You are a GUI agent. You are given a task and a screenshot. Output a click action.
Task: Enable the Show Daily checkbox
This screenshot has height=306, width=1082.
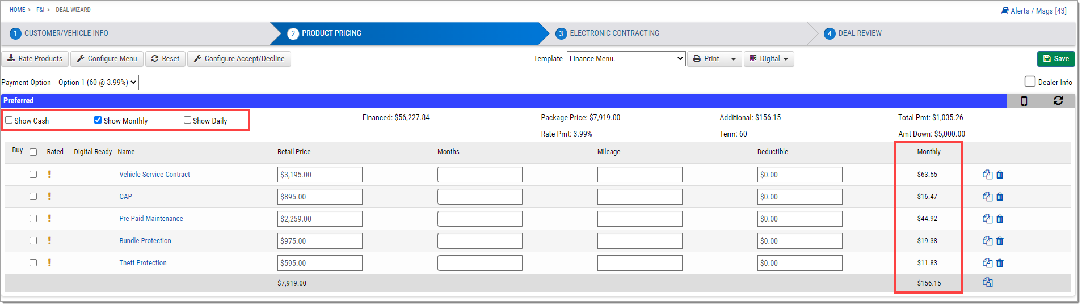coord(187,120)
